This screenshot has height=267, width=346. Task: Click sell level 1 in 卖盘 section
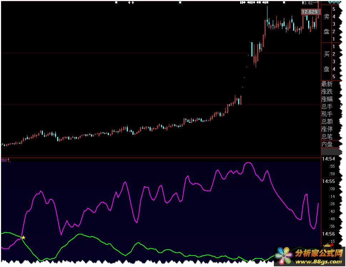click(x=334, y=39)
